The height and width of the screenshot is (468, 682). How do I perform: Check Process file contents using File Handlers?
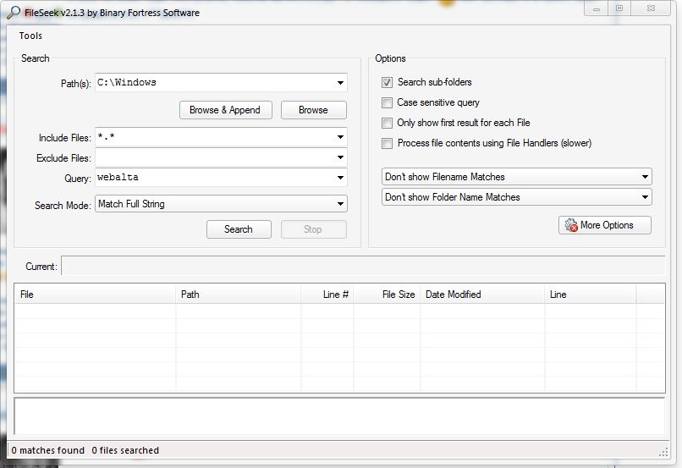(387, 143)
